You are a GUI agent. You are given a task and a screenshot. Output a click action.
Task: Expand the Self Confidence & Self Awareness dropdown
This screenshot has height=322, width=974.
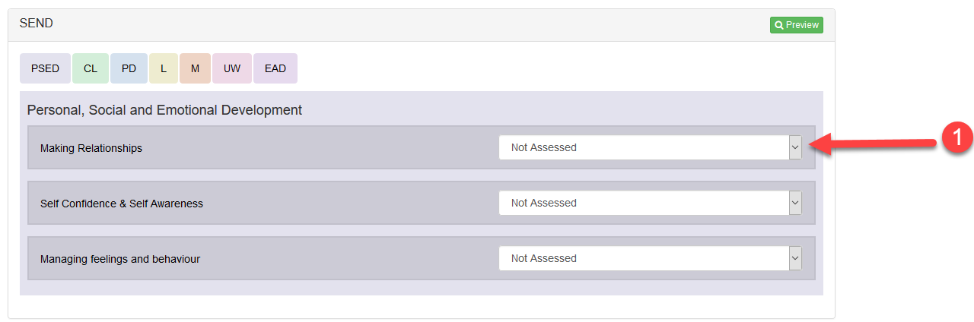click(x=651, y=203)
